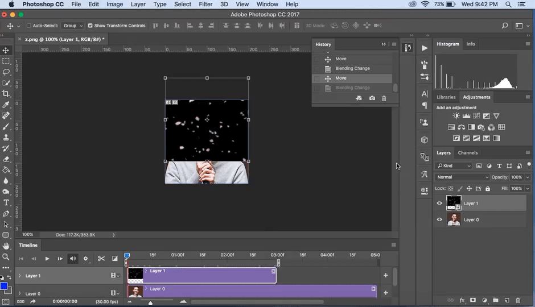Delete layer using trash icon
The height and width of the screenshot is (307, 535).
tap(518, 300)
